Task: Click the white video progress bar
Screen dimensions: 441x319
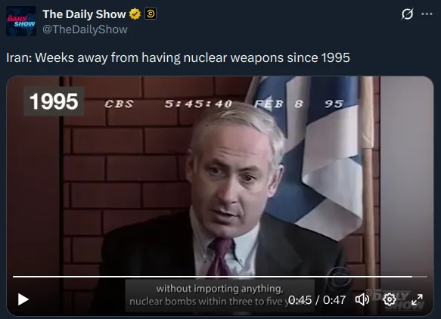Action: (220, 277)
